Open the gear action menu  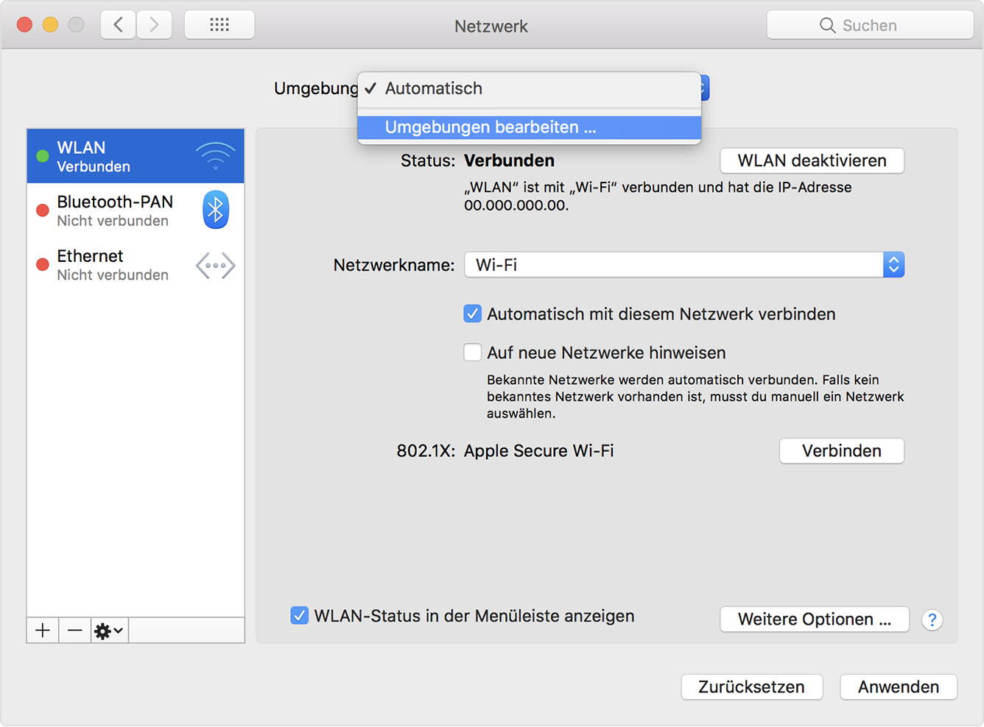click(x=109, y=631)
